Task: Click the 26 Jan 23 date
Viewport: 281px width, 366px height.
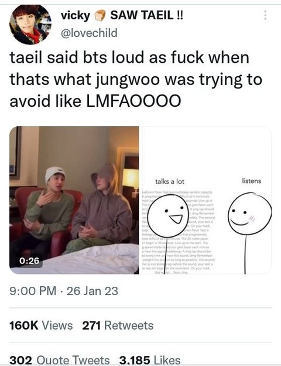Action: pyautogui.click(x=92, y=291)
